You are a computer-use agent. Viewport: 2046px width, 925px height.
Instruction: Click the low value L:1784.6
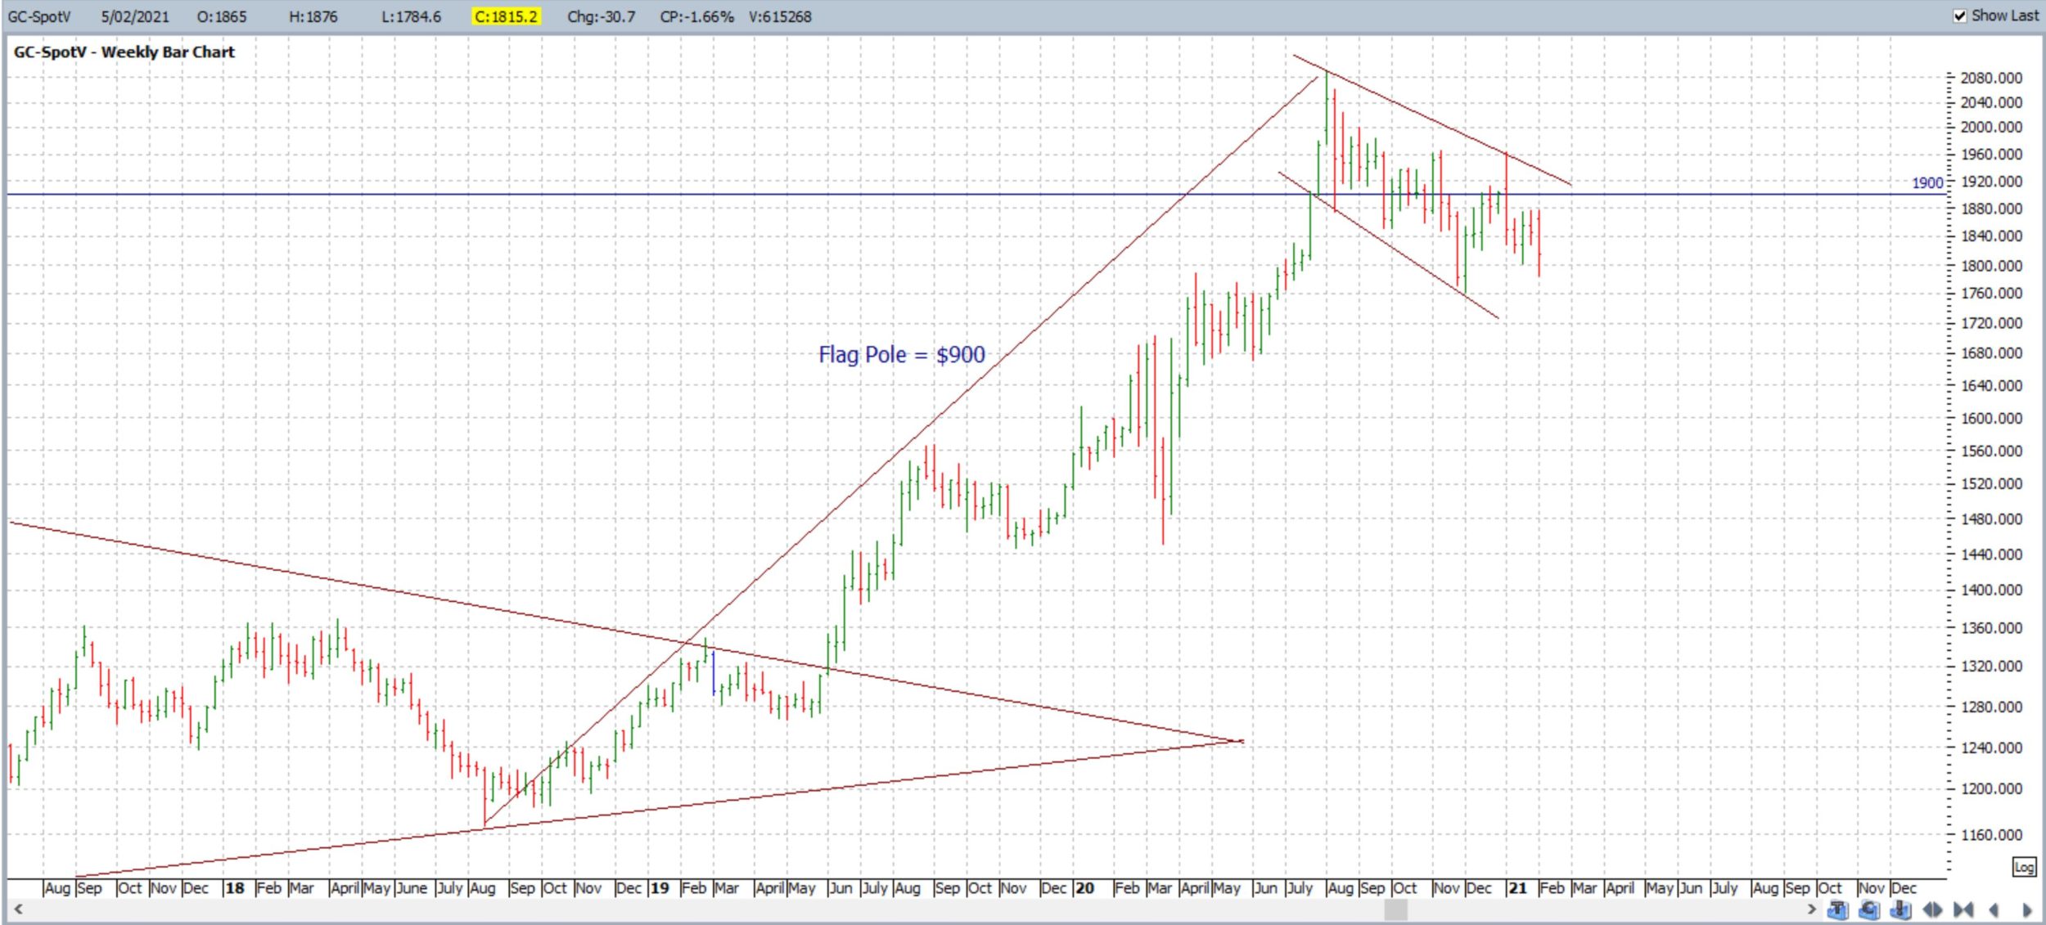click(411, 16)
